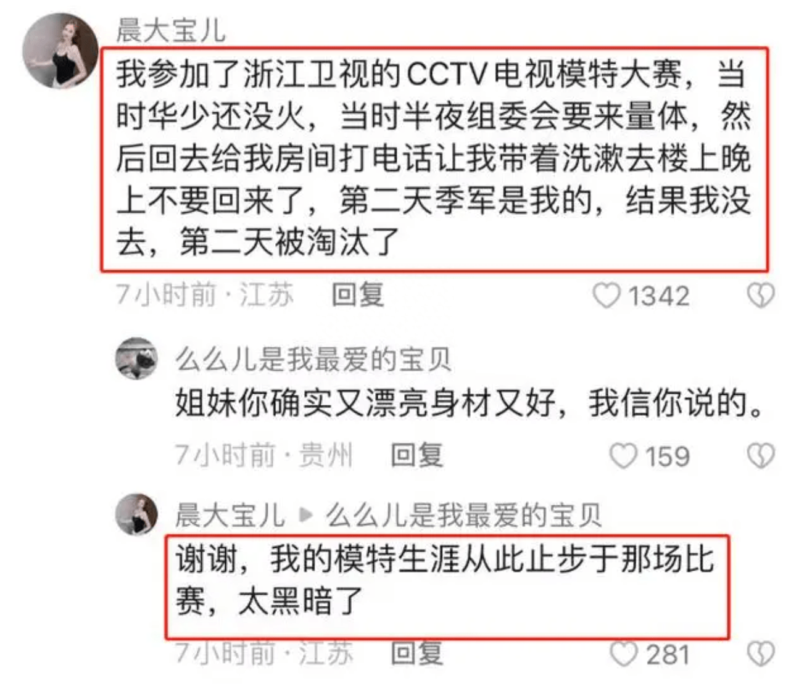Select the reply text 姐妹你确实又漂亮身材又好
This screenshot has height=686, width=791.
coord(470,403)
